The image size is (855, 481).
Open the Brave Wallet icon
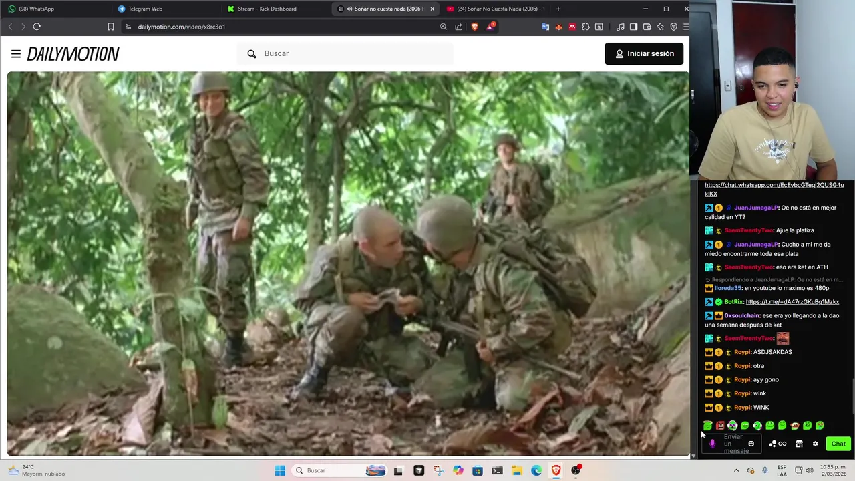[647, 27]
